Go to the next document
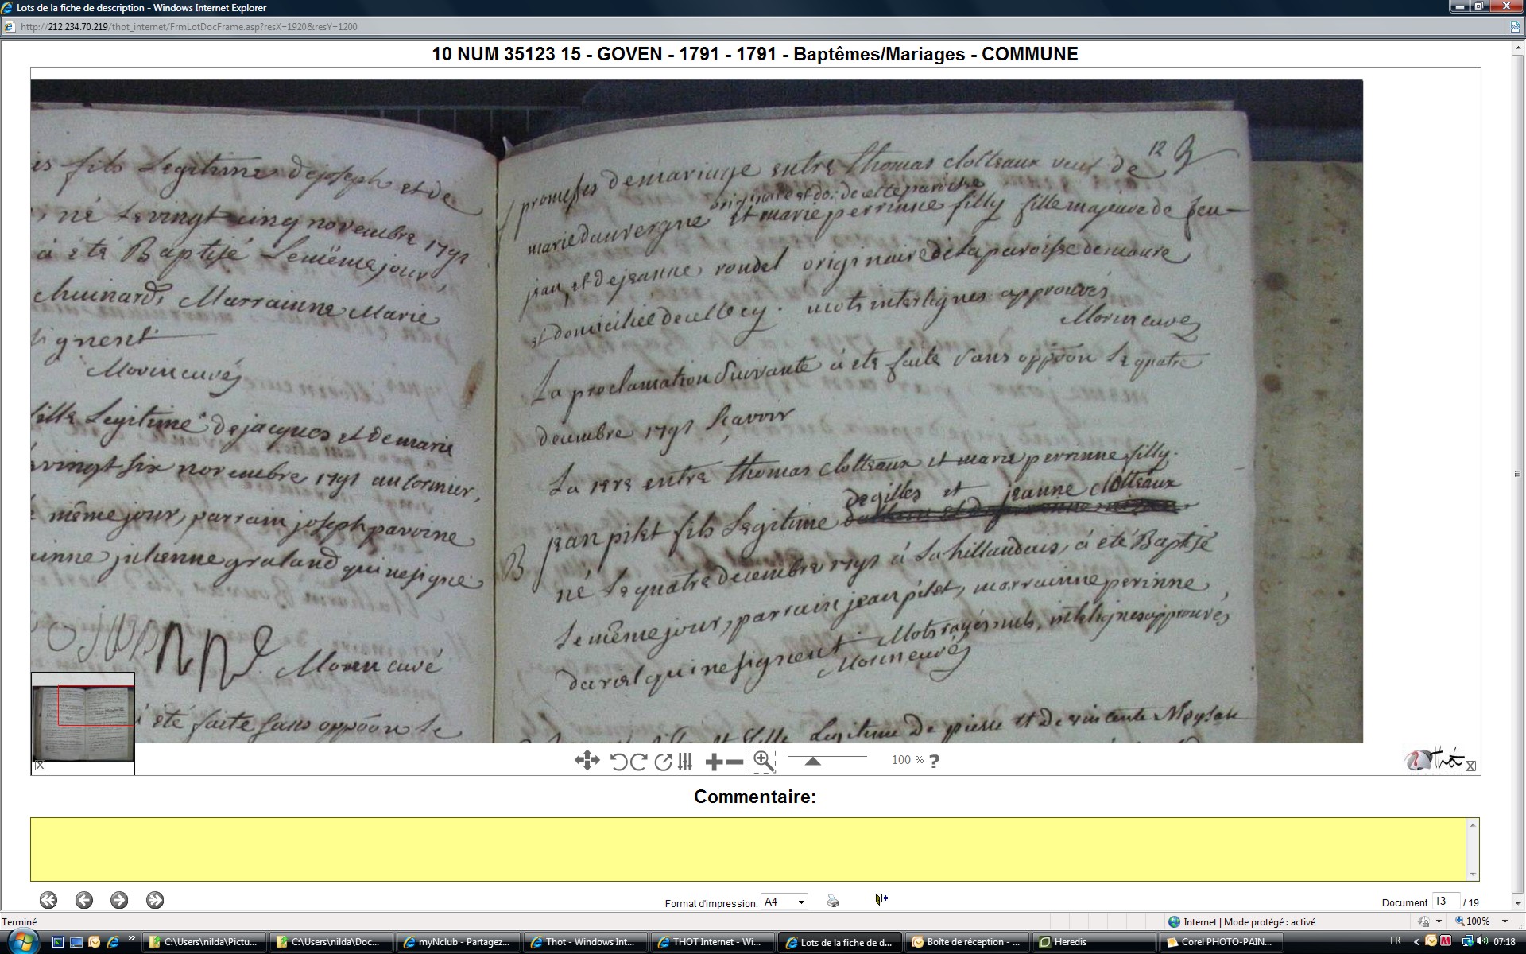 [x=119, y=900]
